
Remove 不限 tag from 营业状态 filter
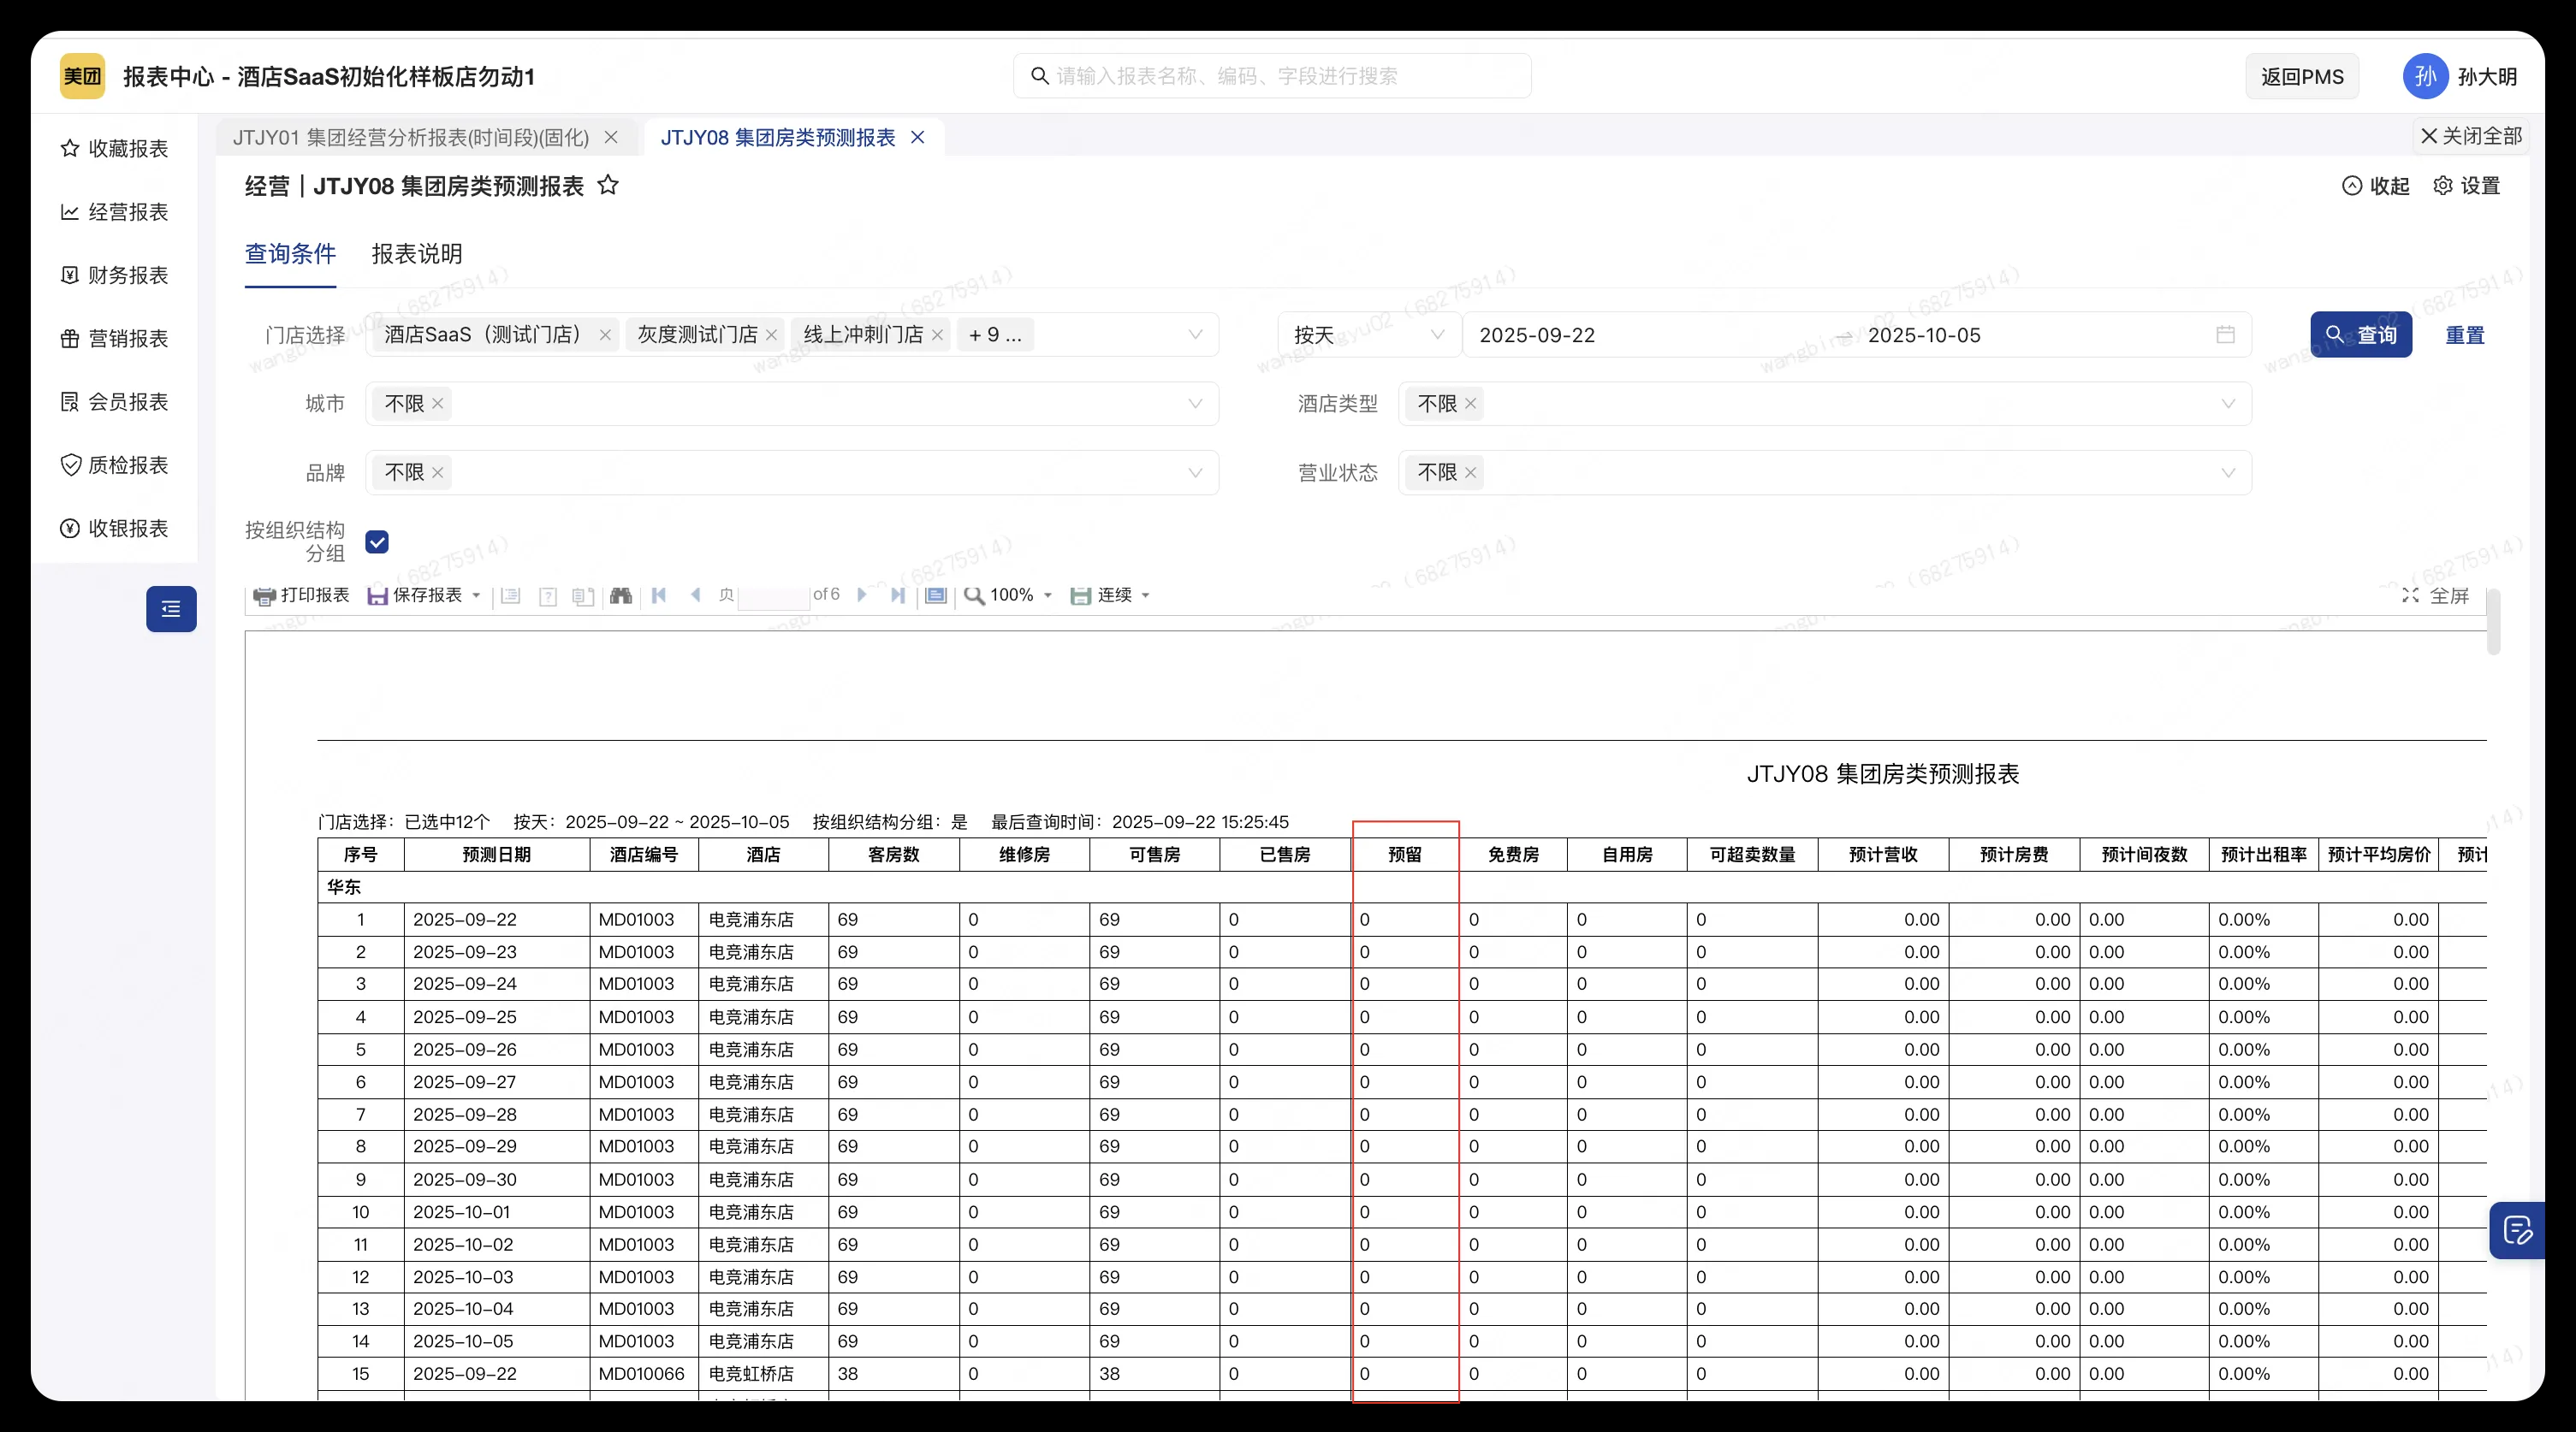click(1471, 473)
